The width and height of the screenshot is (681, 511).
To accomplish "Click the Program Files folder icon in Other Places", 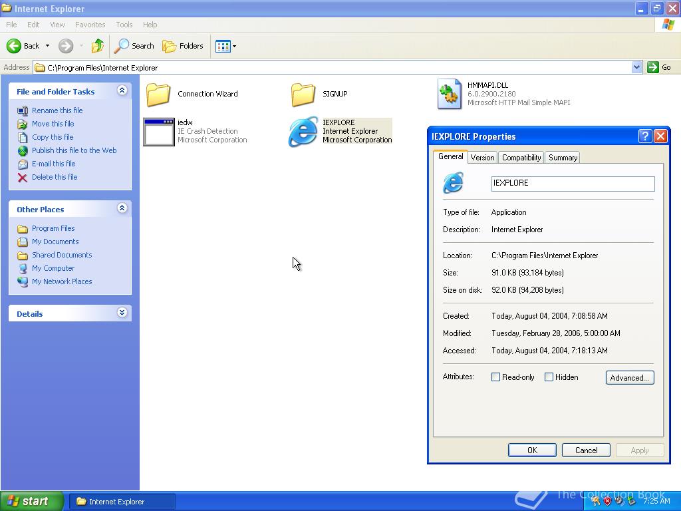I will point(23,229).
